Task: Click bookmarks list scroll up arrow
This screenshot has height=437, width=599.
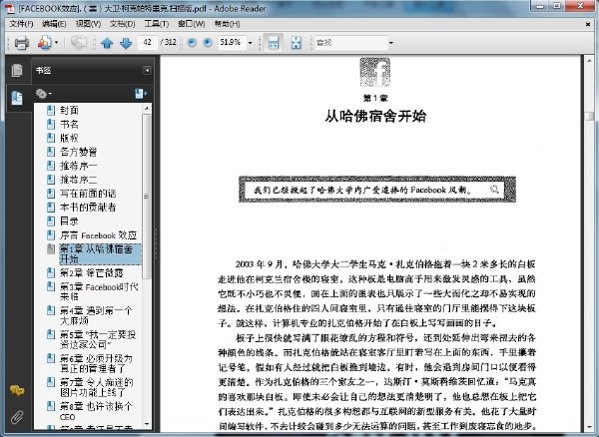Action: (147, 109)
